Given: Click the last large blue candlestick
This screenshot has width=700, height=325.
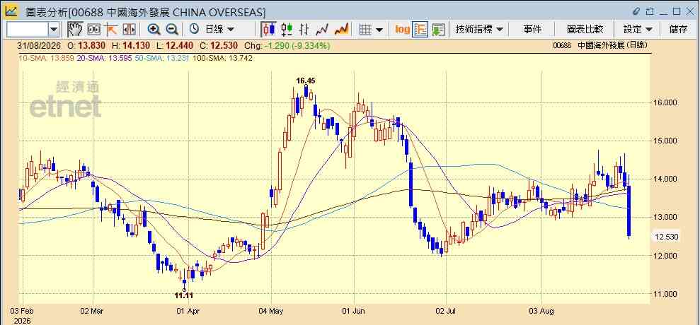Looking at the screenshot, I should coord(629,211).
